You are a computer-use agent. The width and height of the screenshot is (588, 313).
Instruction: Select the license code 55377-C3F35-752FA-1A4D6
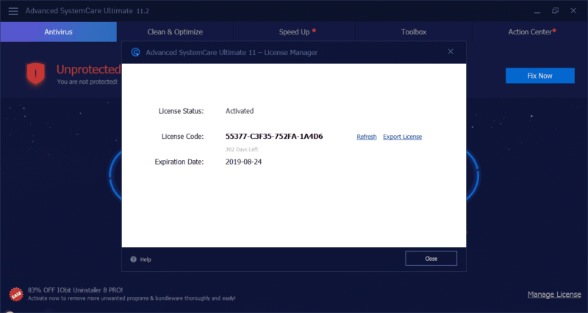pyautogui.click(x=274, y=137)
